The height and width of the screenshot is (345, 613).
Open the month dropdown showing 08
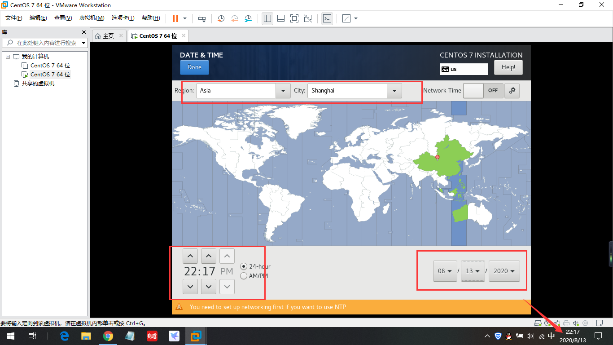pos(445,271)
